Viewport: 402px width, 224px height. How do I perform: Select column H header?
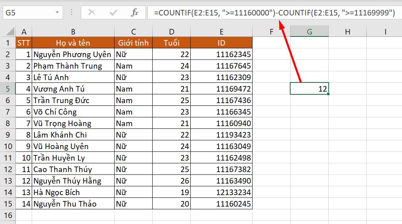[347, 32]
